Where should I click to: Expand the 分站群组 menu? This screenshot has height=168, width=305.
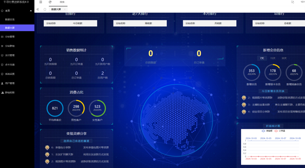click(10, 46)
